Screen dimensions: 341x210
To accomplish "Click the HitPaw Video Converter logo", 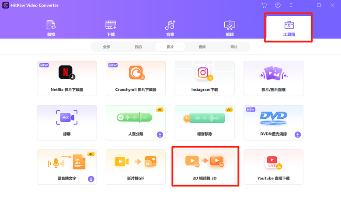I will pyautogui.click(x=6, y=5).
